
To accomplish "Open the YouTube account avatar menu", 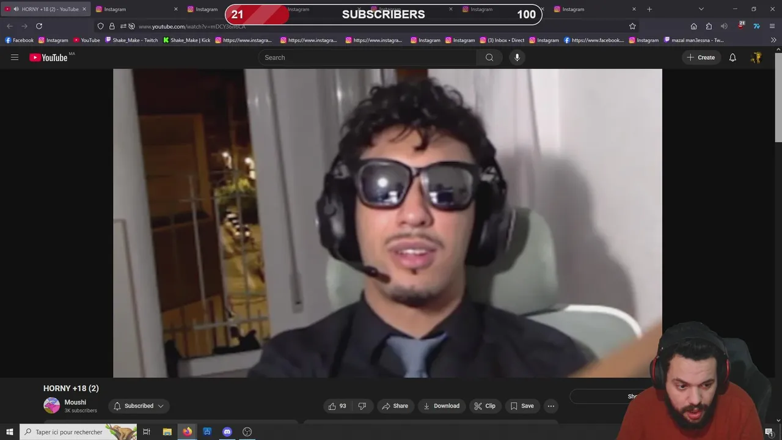I will point(756,57).
